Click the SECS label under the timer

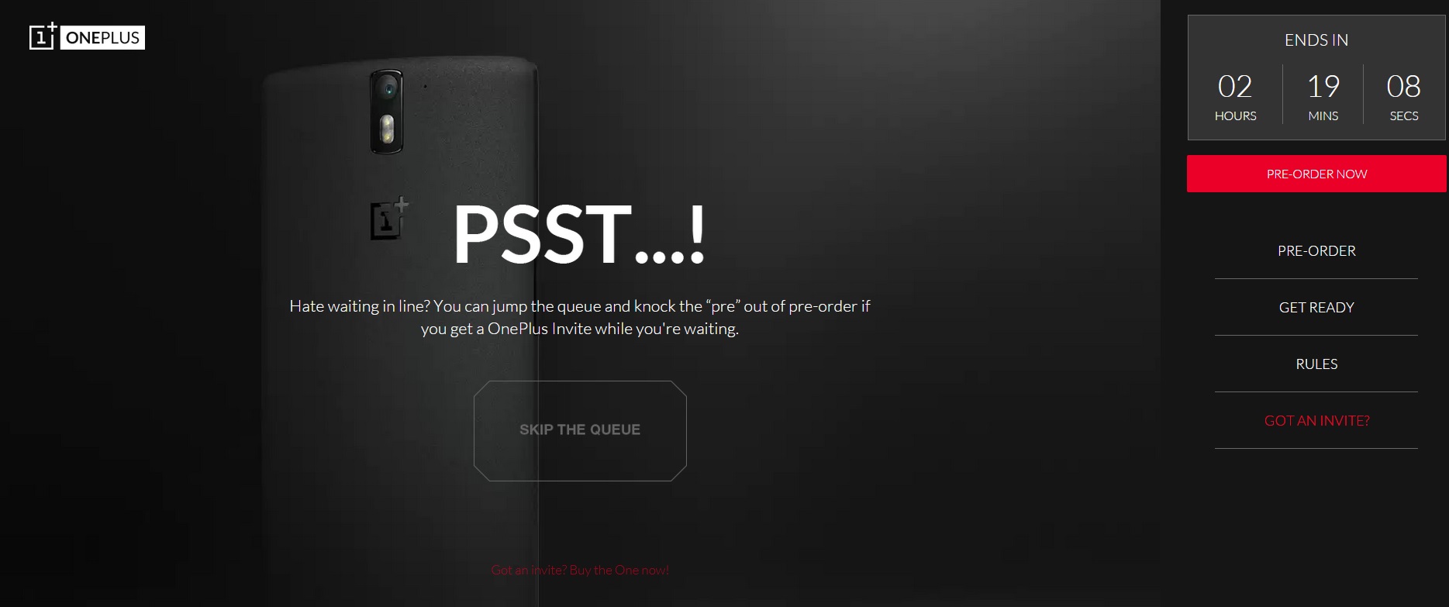click(x=1404, y=116)
